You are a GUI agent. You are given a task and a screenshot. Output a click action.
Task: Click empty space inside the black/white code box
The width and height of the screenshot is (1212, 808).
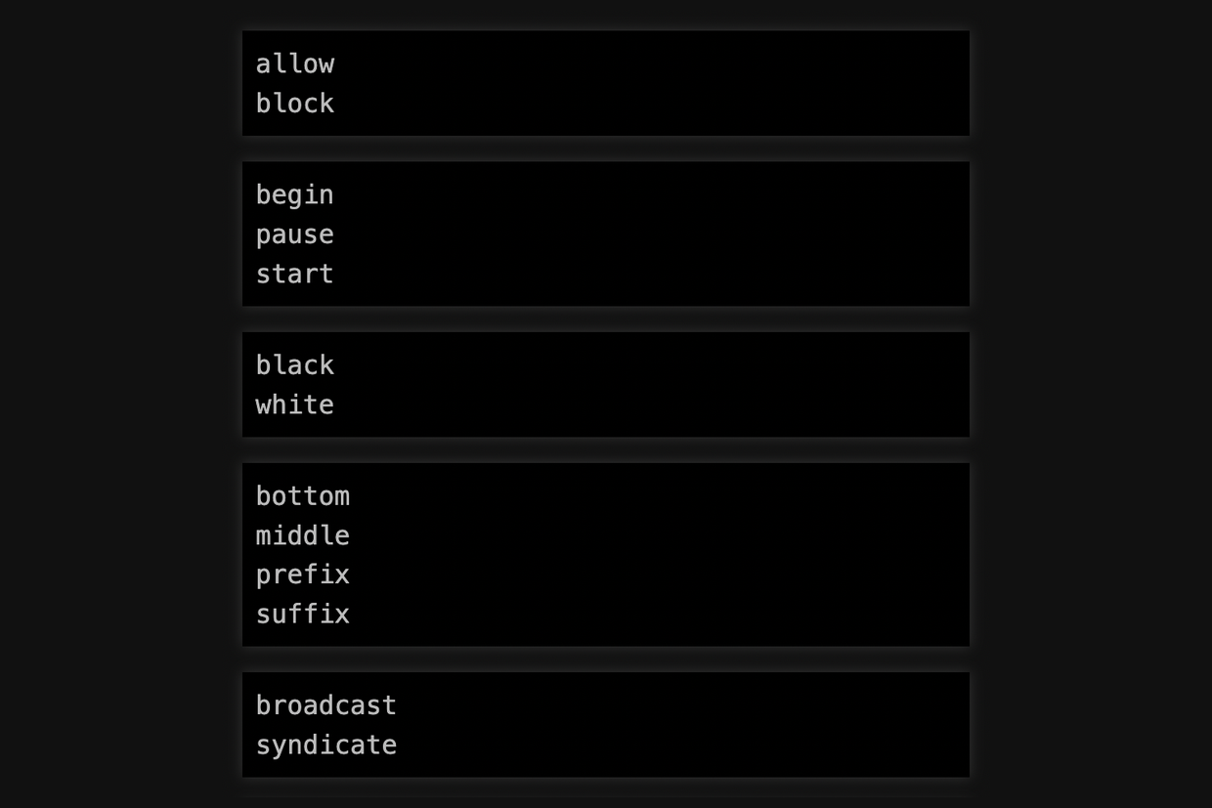pos(684,385)
